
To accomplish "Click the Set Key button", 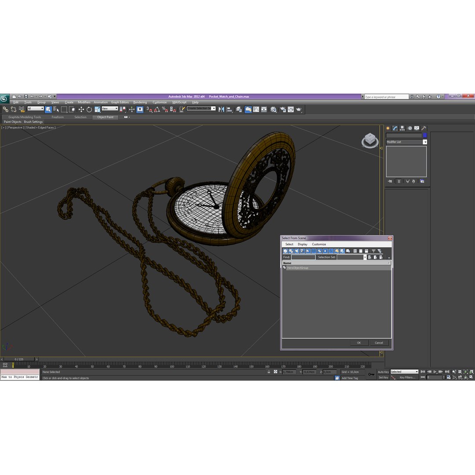I will [x=383, y=377].
